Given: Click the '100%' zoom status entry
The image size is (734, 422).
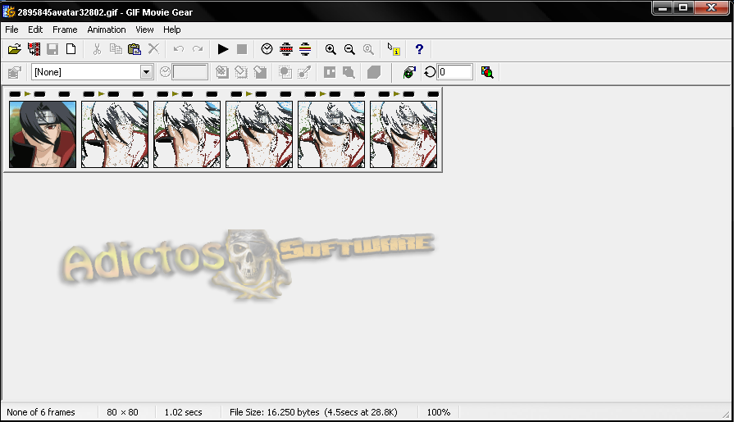Looking at the screenshot, I should click(x=438, y=412).
